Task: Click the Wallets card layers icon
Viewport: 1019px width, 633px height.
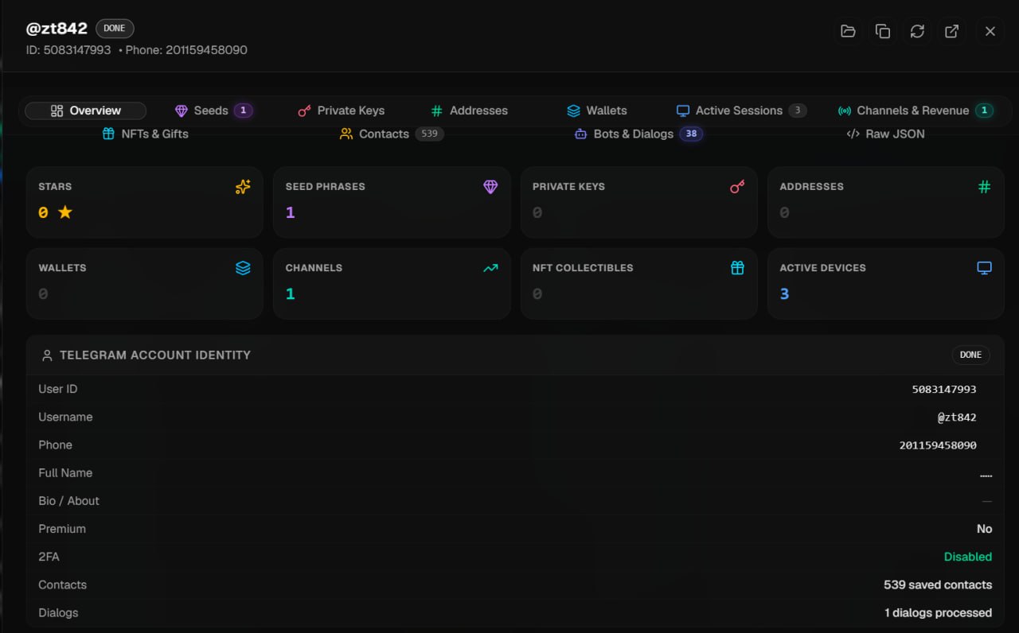Action: (x=243, y=268)
